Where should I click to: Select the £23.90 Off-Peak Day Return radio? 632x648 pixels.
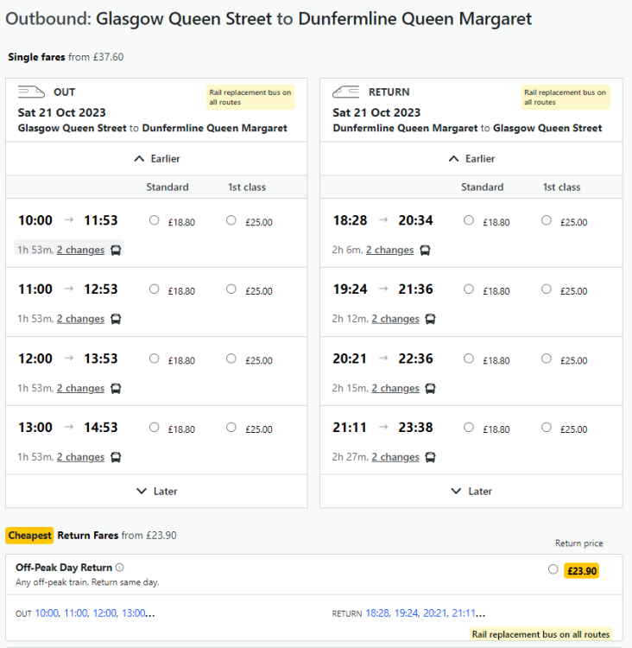(x=553, y=569)
